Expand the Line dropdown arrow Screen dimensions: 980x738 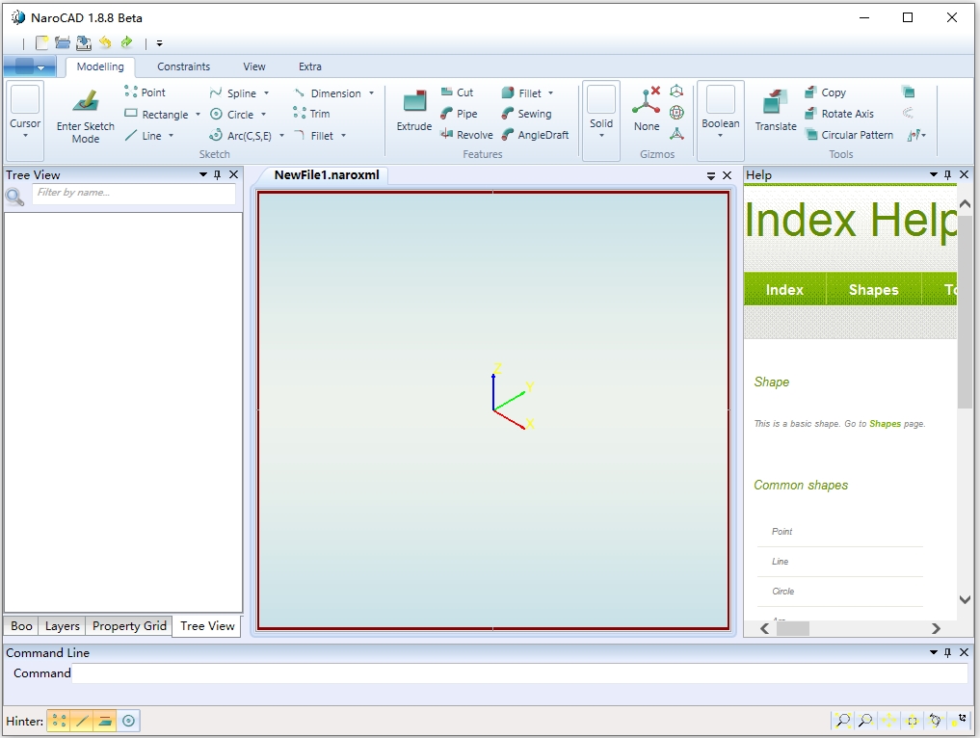click(x=171, y=136)
